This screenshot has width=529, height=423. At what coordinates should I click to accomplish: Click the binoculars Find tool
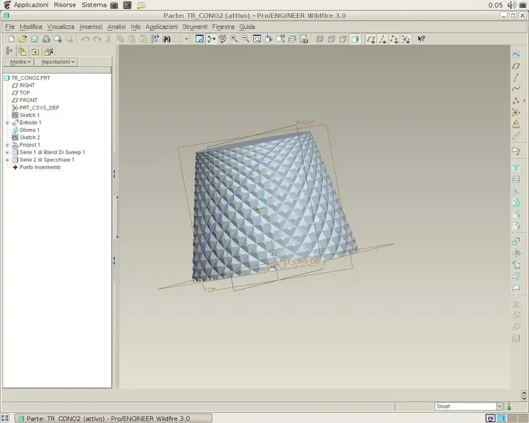pos(167,39)
